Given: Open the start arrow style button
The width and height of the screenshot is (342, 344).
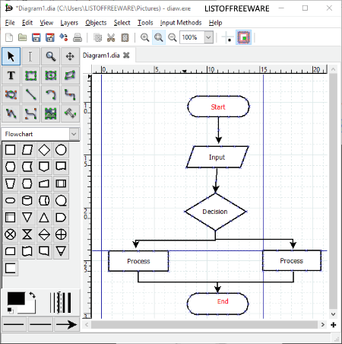Looking at the screenshot, I should click(x=14, y=324).
